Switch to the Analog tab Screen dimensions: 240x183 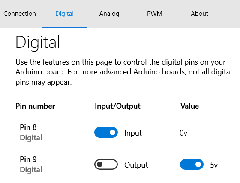[109, 14]
